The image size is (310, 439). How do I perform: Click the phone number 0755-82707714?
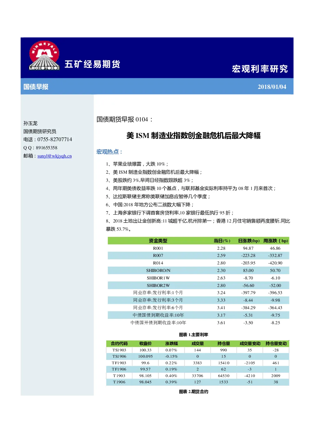point(55,139)
